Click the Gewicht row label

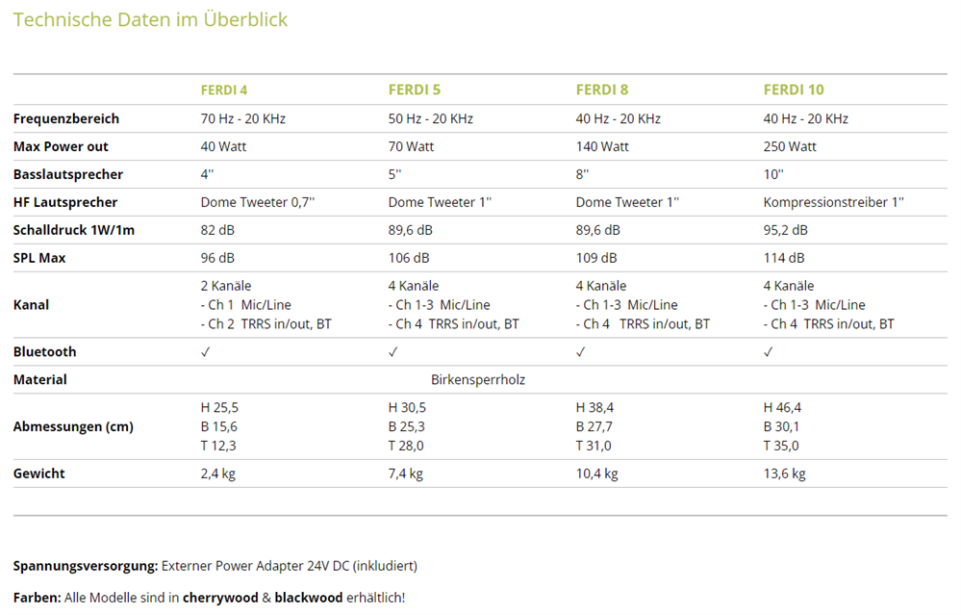click(x=39, y=474)
